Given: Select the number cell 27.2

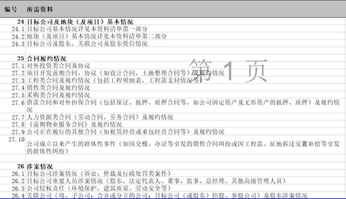Looking at the screenshot, I should [18, 73].
